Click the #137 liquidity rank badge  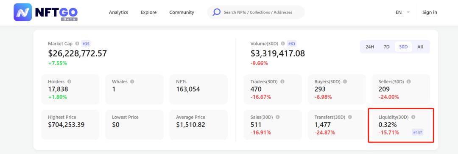(418, 132)
